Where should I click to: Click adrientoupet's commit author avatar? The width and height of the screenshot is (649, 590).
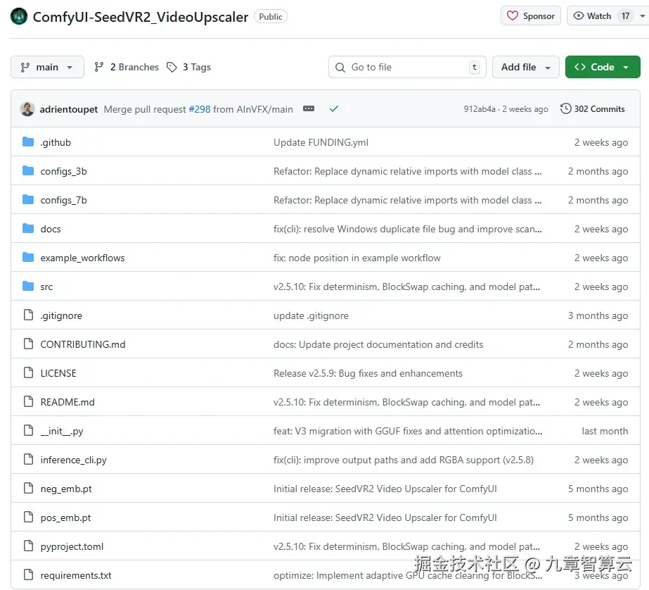click(x=27, y=109)
